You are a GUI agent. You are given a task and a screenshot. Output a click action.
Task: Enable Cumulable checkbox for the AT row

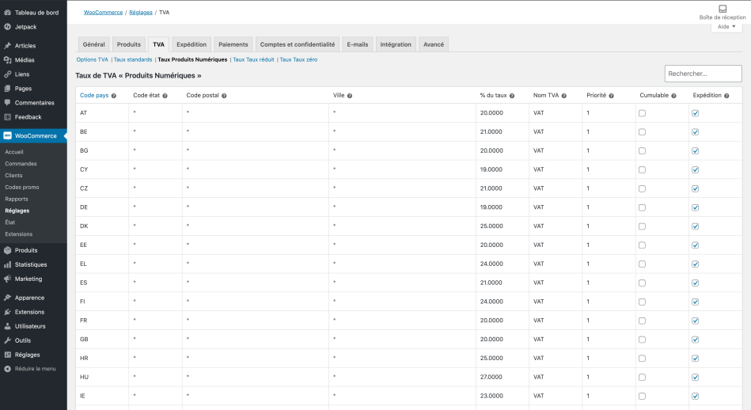tap(642, 113)
